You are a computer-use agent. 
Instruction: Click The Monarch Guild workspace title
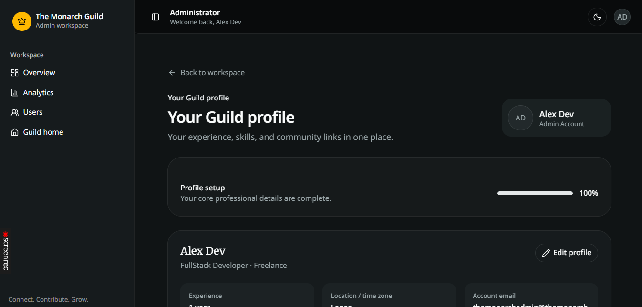pyautogui.click(x=70, y=17)
